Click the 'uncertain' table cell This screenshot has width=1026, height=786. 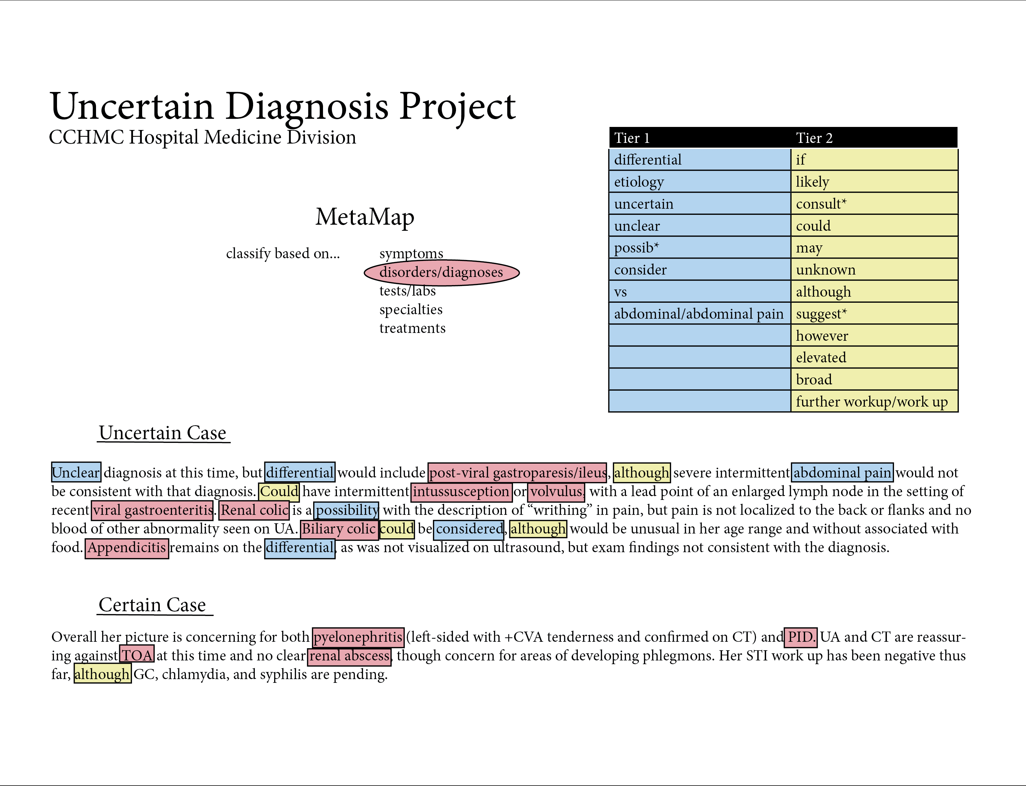[x=700, y=204]
